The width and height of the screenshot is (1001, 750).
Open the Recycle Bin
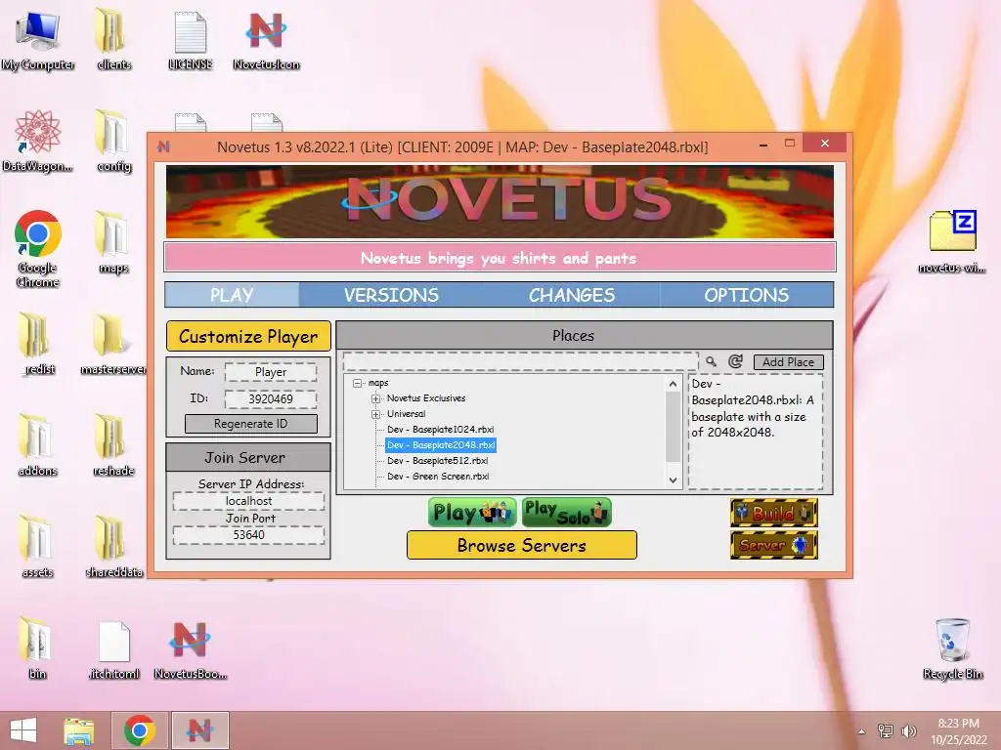(952, 648)
